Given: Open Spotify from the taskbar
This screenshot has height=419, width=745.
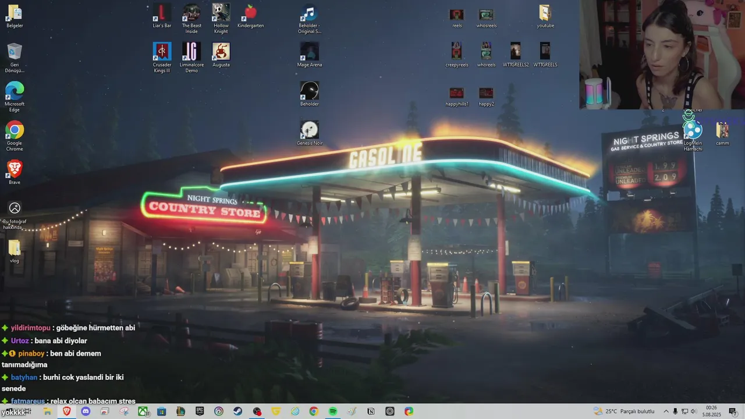Looking at the screenshot, I should (333, 411).
